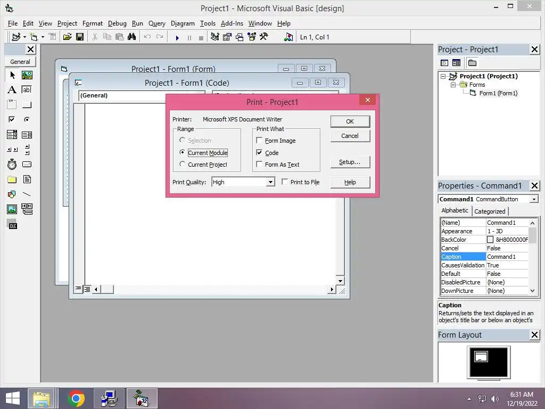The width and height of the screenshot is (545, 409).
Task: Click the BackColor color swatch
Action: (490, 240)
